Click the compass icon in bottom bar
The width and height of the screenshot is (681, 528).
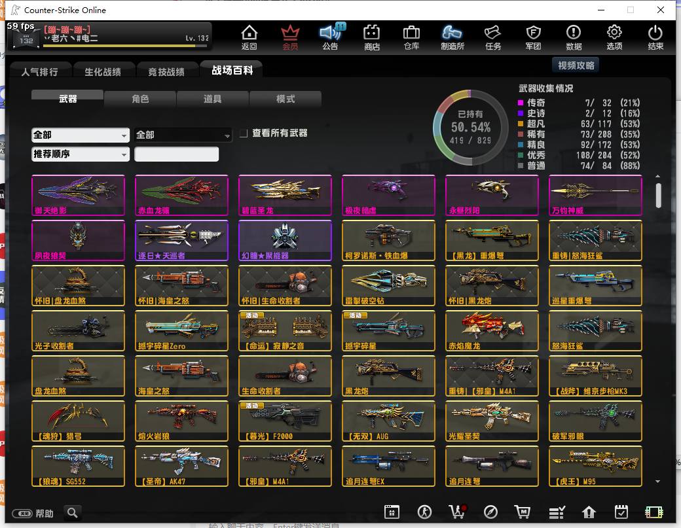tap(490, 512)
